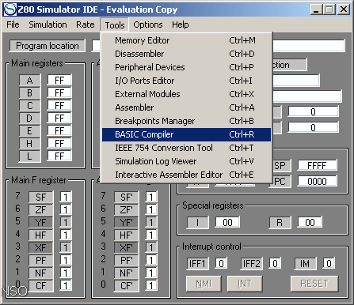
Task: Click the PC register button
Action: point(281,182)
